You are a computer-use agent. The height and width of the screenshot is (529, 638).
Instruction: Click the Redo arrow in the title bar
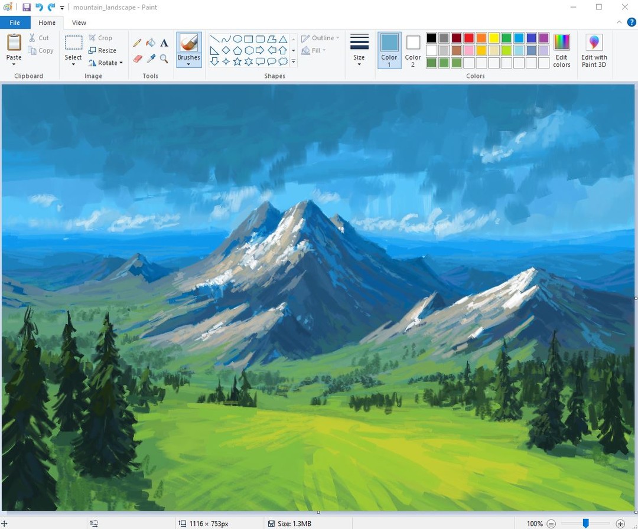(x=51, y=7)
